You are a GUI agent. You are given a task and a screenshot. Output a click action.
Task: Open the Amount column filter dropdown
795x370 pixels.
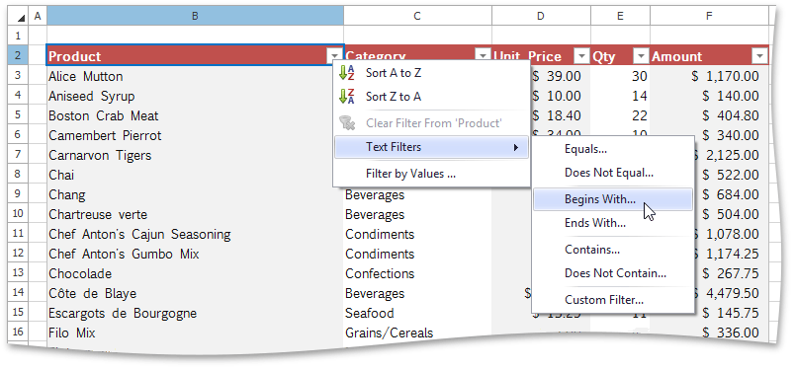pos(759,55)
